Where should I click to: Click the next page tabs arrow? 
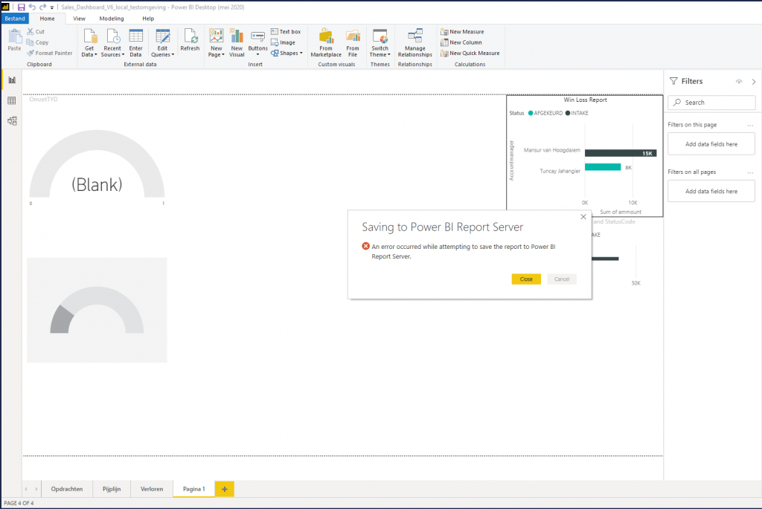coord(36,489)
